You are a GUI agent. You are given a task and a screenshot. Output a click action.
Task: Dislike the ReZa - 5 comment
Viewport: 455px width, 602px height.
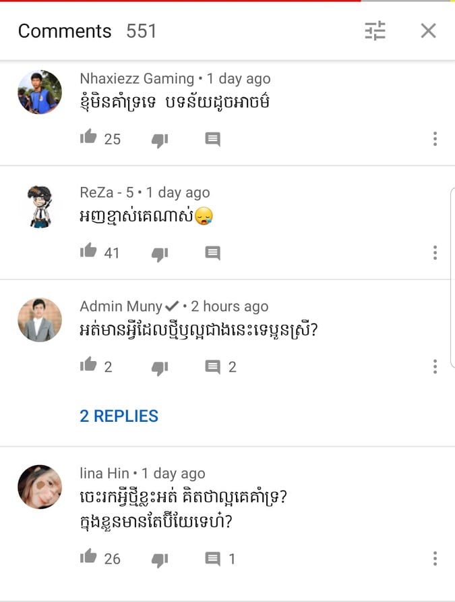pos(160,254)
